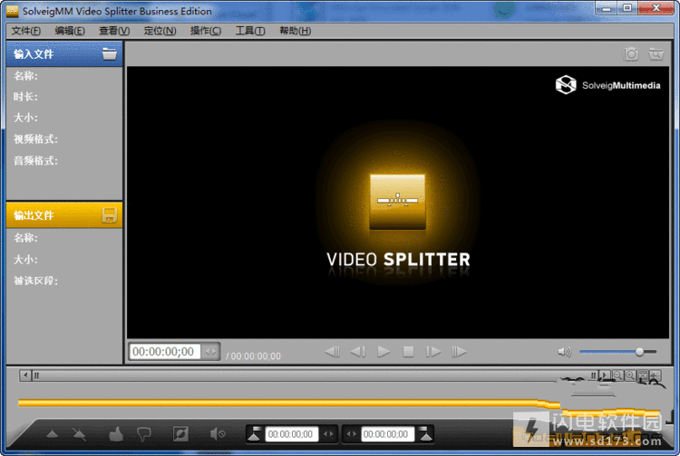
Task: Zoom out the timeline with the magnifier minus icon
Action: tap(617, 375)
